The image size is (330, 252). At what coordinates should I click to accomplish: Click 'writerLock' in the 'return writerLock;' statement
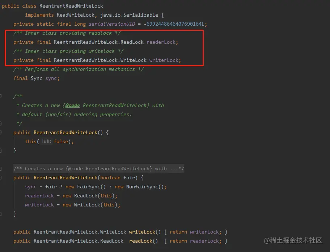tap(204, 232)
